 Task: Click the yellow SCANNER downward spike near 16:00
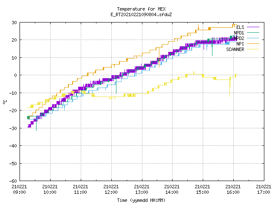pyautogui.click(x=230, y=88)
